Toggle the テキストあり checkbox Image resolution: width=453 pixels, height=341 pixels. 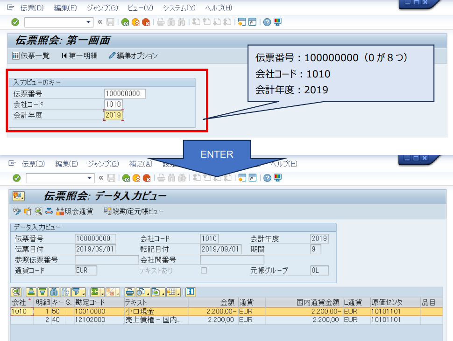(204, 270)
